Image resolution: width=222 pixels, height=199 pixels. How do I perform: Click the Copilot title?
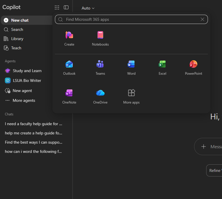(x=12, y=7)
